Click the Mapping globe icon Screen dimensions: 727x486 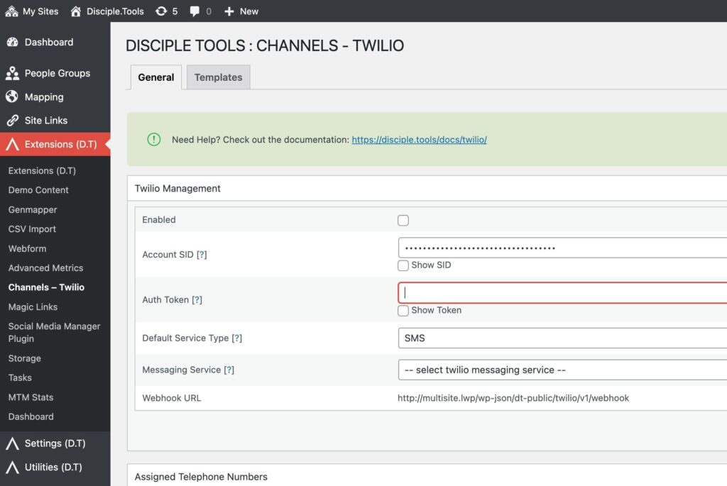point(12,97)
